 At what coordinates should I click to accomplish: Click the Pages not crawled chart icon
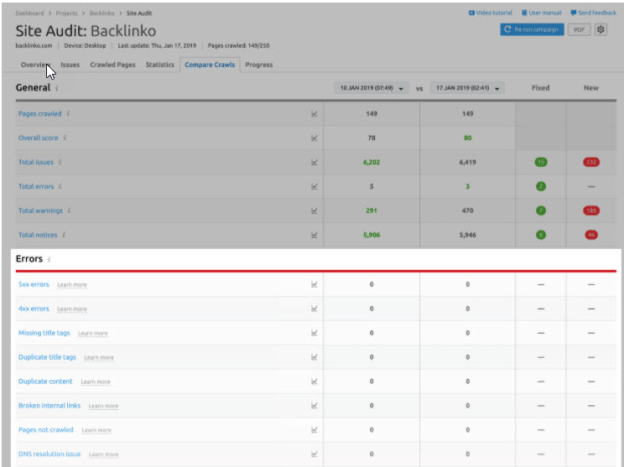[314, 430]
